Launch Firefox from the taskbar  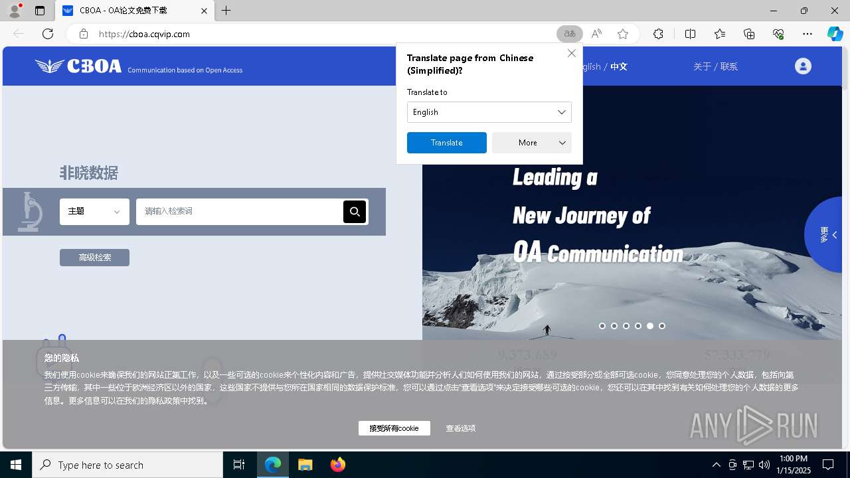pyautogui.click(x=338, y=465)
